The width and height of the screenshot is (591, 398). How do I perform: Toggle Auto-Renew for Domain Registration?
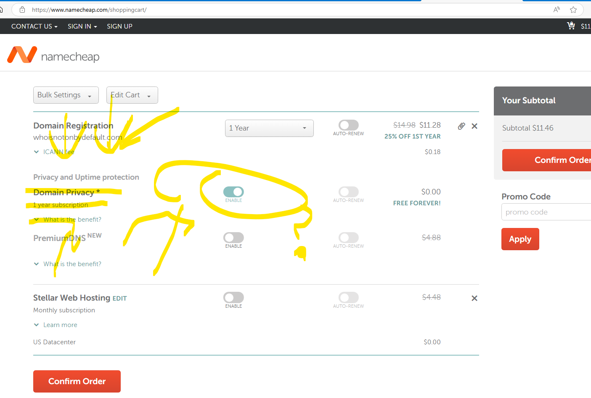tap(349, 125)
